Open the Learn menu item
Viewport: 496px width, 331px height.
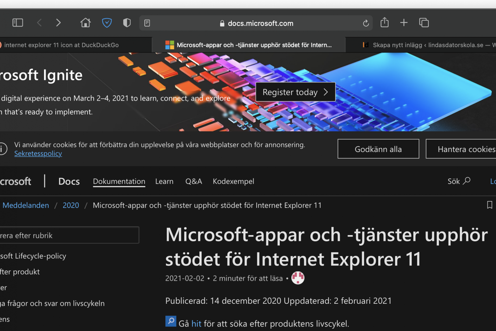164,181
